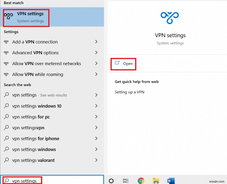Expand the chevron next to vpn settings for pc

click(x=97, y=117)
